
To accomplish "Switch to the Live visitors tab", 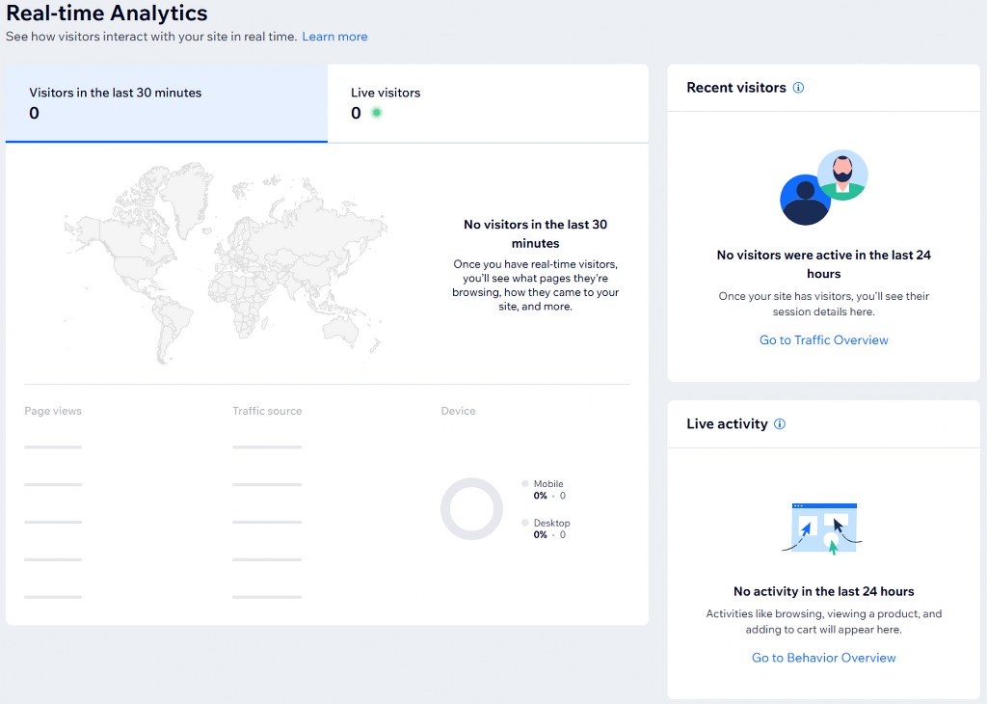I will (x=488, y=103).
